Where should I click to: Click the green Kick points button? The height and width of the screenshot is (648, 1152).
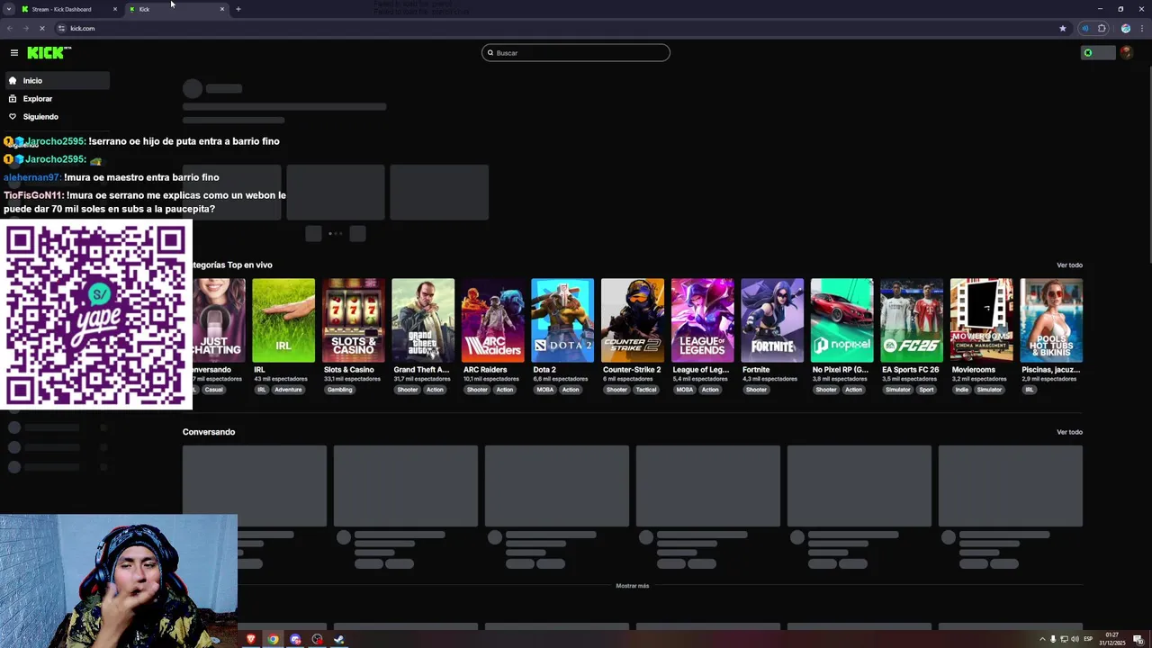click(1097, 53)
